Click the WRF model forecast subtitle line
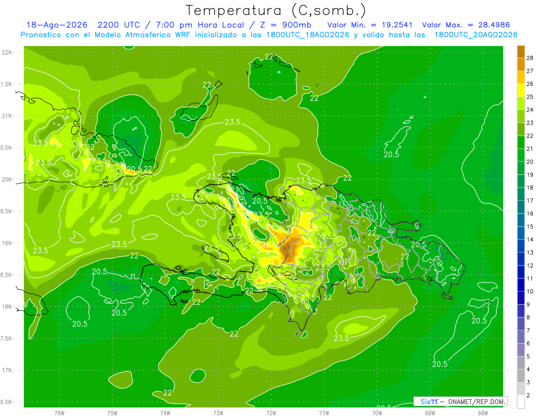 point(269,35)
